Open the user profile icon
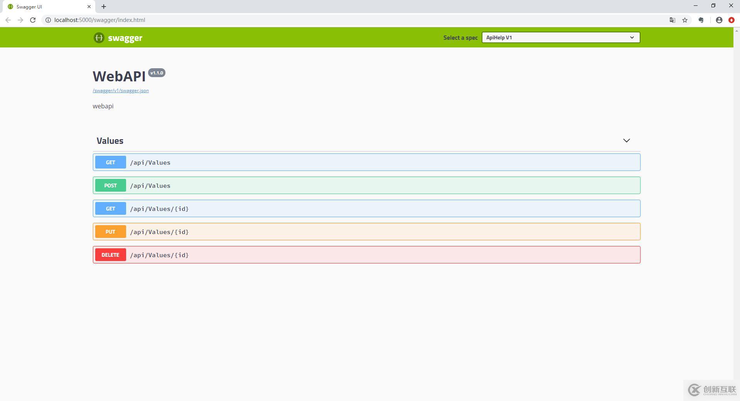 (x=719, y=20)
